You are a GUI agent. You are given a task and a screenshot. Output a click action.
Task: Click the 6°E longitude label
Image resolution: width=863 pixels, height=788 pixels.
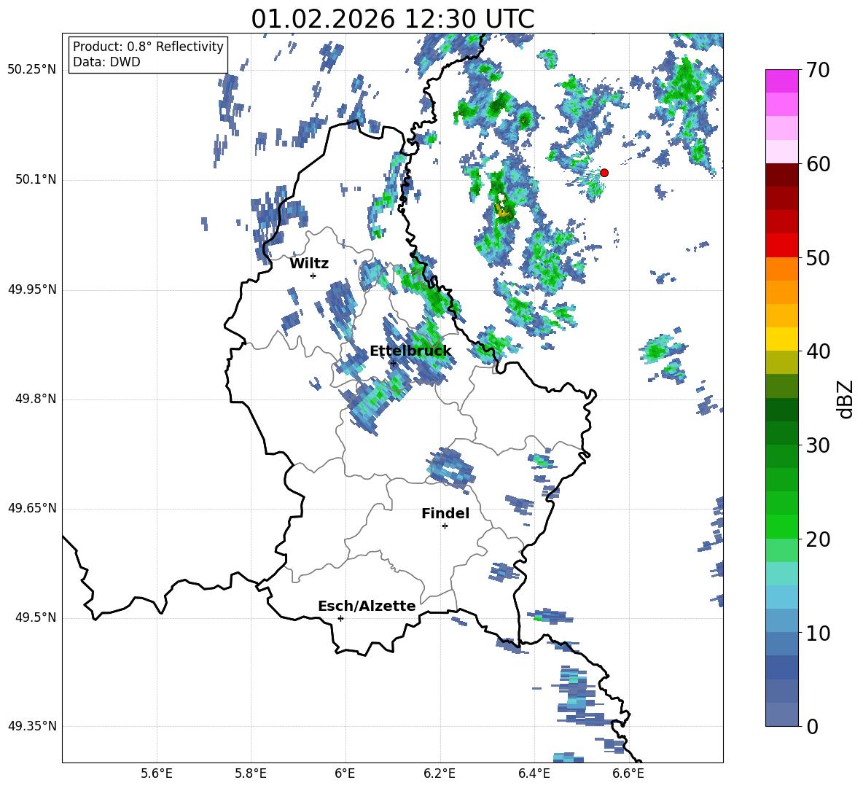[x=345, y=773]
